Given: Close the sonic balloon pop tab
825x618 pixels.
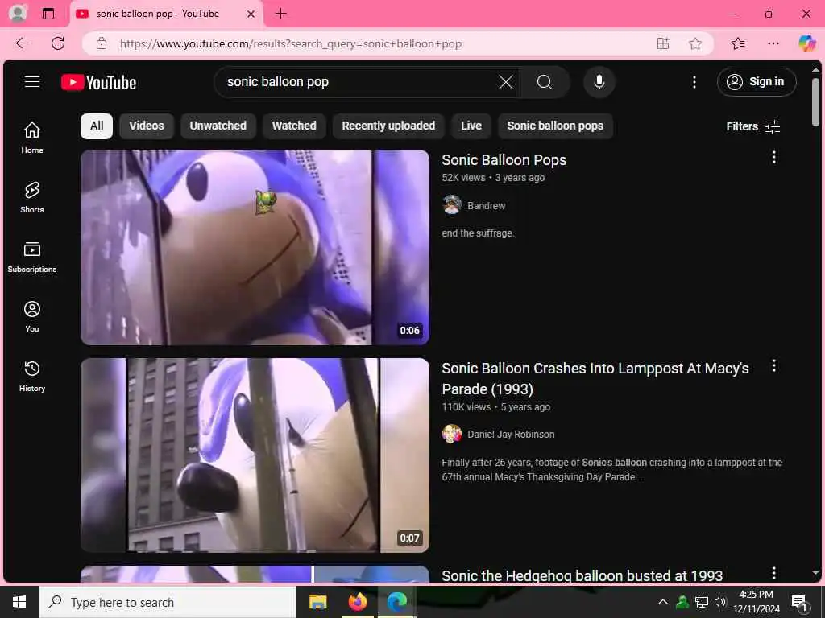Looking at the screenshot, I should pos(251,14).
